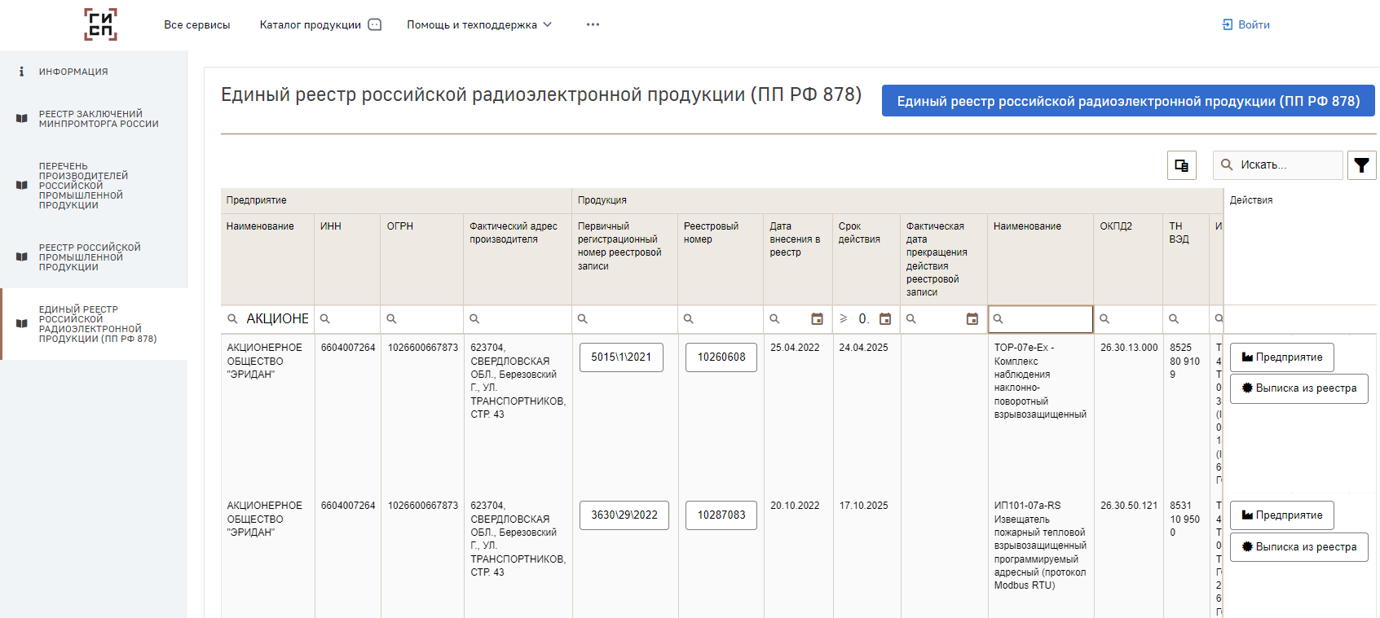Click the ОКПД2 filter search icon

[1104, 319]
